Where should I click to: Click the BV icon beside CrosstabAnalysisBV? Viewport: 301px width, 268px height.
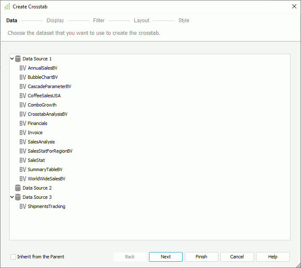point(23,114)
